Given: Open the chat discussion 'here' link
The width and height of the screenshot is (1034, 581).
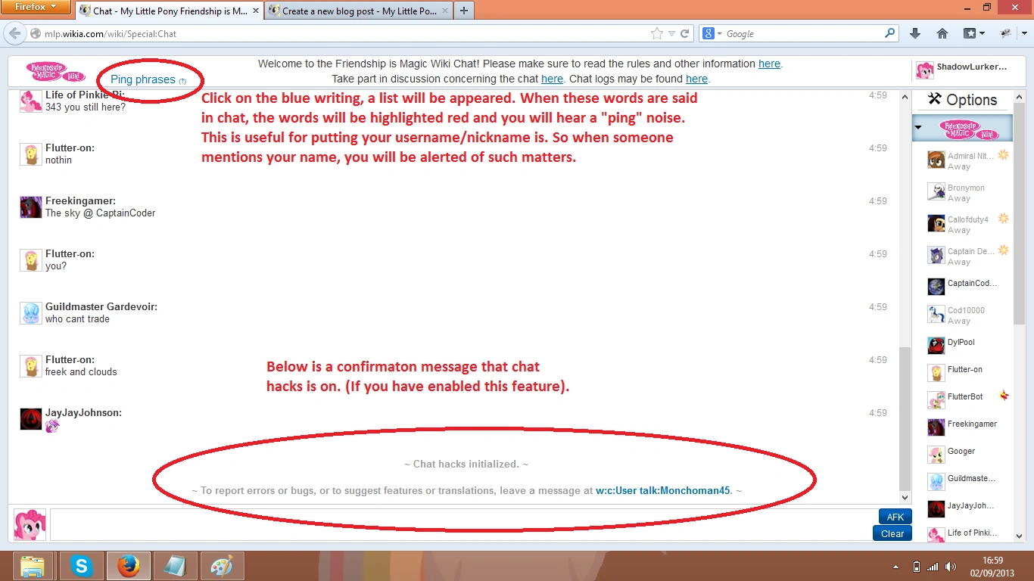Looking at the screenshot, I should 552,79.
